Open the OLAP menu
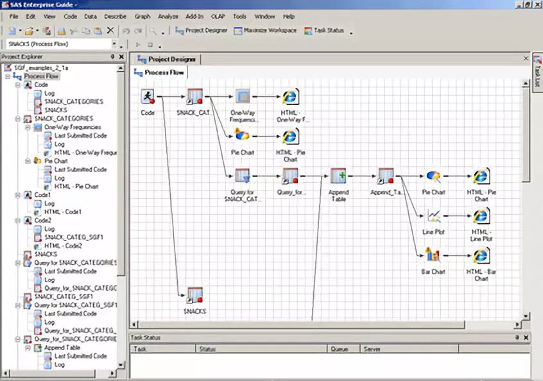Image resolution: width=543 pixels, height=381 pixels. [x=218, y=16]
